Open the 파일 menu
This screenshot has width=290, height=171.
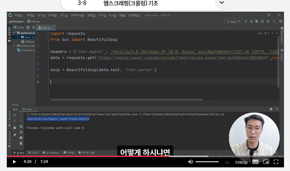19,15
